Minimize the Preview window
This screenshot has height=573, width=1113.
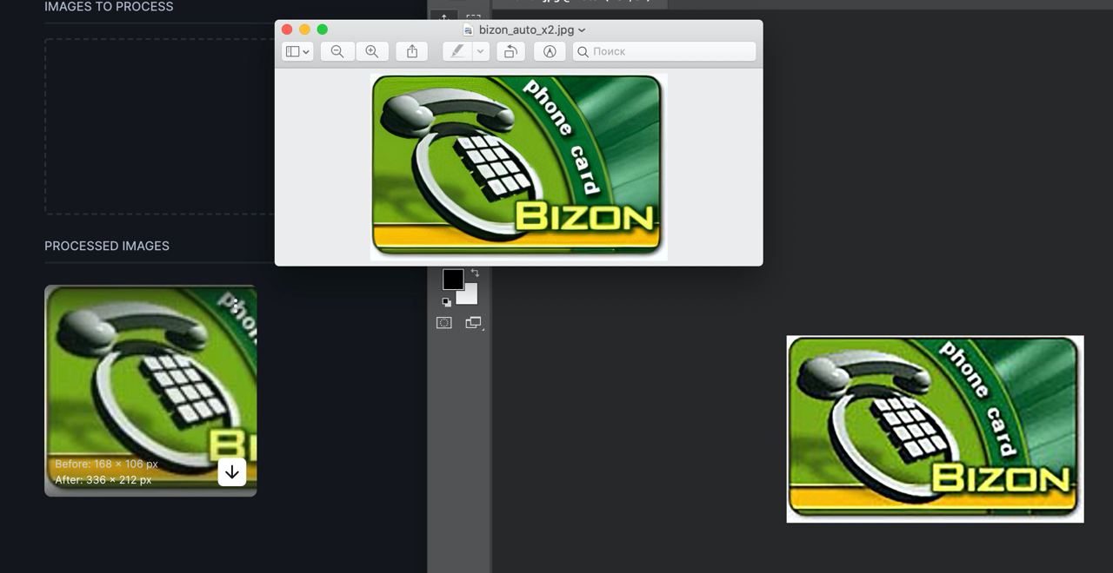click(x=304, y=30)
